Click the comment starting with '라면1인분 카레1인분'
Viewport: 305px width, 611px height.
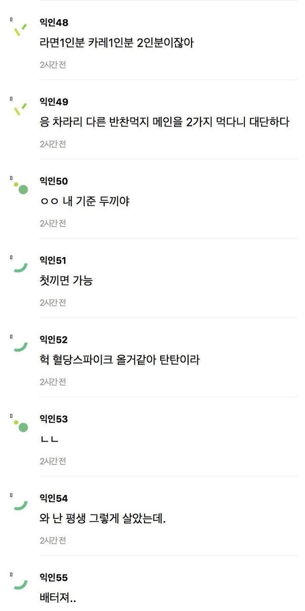(117, 42)
